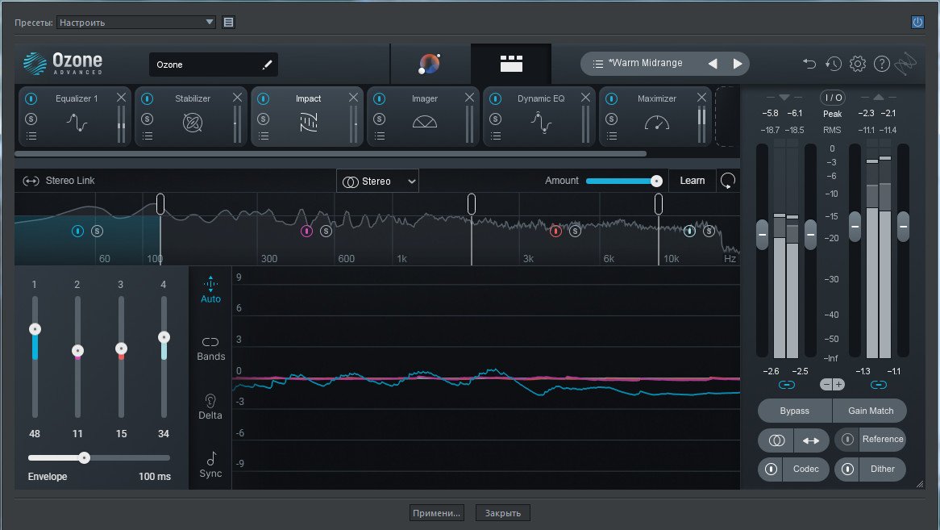Open Ozone settings gear icon

coord(858,64)
